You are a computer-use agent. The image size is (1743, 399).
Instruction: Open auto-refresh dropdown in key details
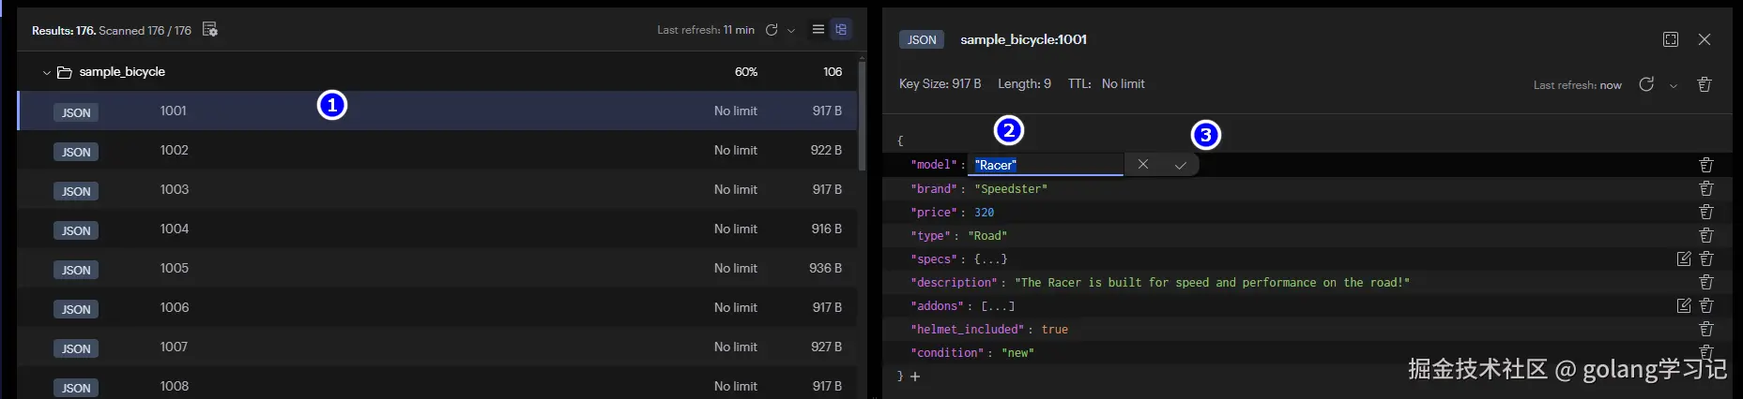(1673, 85)
